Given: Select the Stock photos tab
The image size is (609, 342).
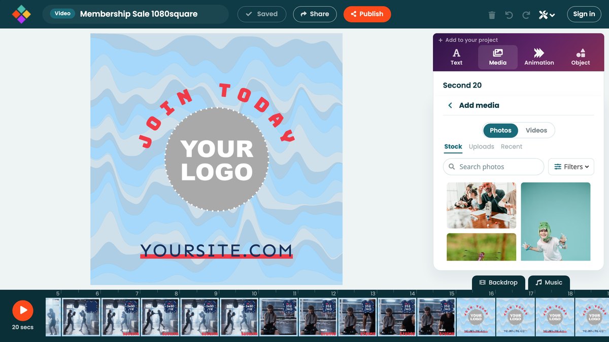Looking at the screenshot, I should click(x=453, y=146).
